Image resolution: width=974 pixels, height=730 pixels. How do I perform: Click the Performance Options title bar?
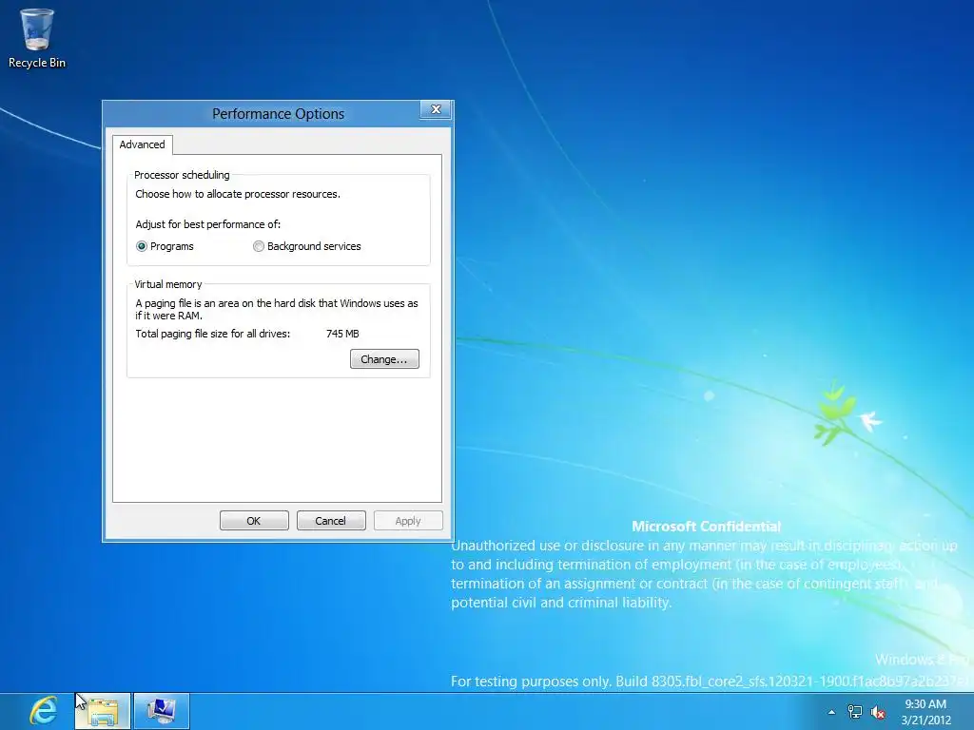(x=278, y=114)
